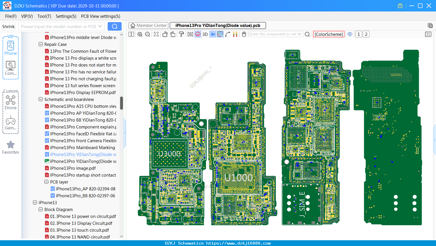Click the J_SIM_E connector on the board
This screenshot has height=246, width=436.
[301, 204]
